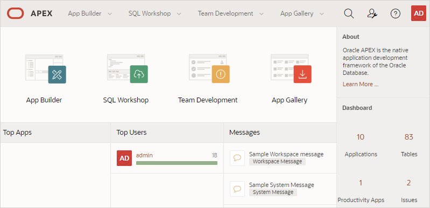The width and height of the screenshot is (430, 208).
Task: Open the Team Development large icon
Action: [x=209, y=68]
